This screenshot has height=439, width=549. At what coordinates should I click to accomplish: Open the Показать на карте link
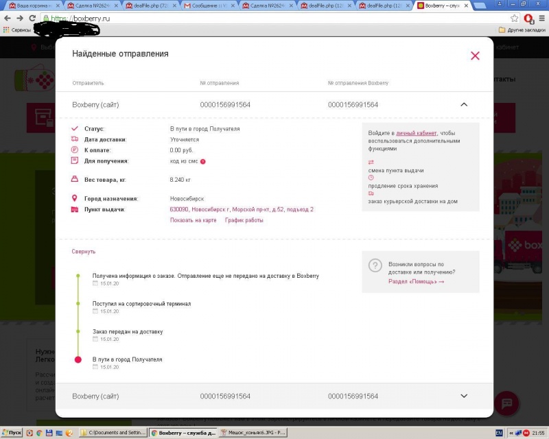pyautogui.click(x=193, y=220)
